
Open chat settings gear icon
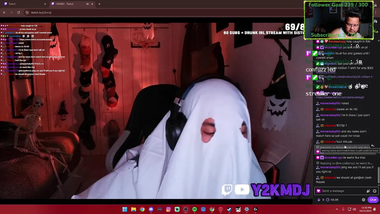(363, 200)
